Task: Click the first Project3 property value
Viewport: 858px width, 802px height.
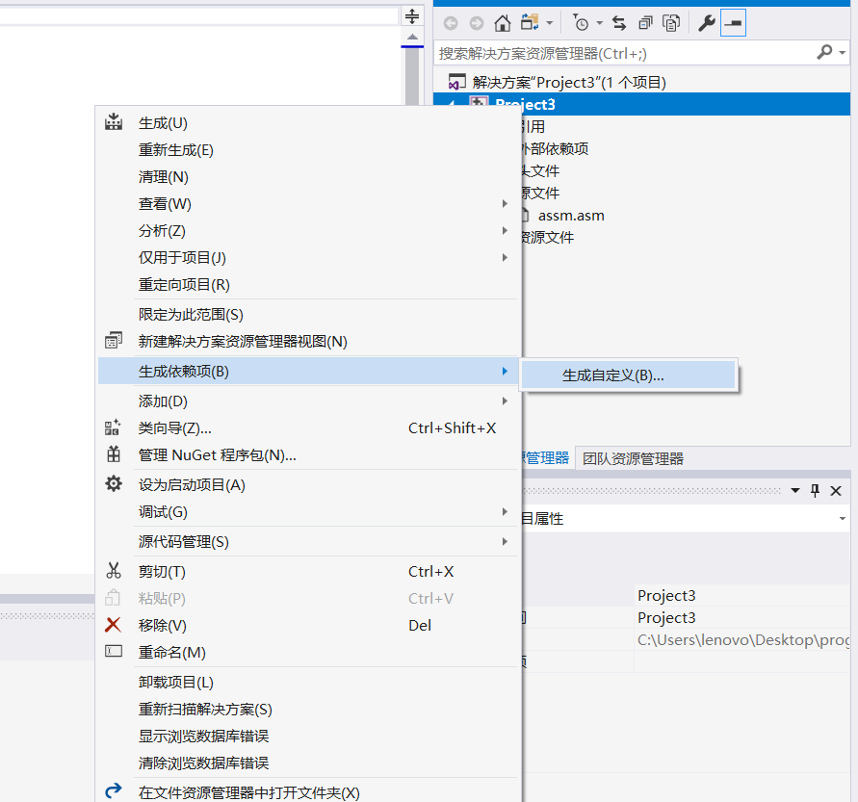Action: (x=666, y=595)
